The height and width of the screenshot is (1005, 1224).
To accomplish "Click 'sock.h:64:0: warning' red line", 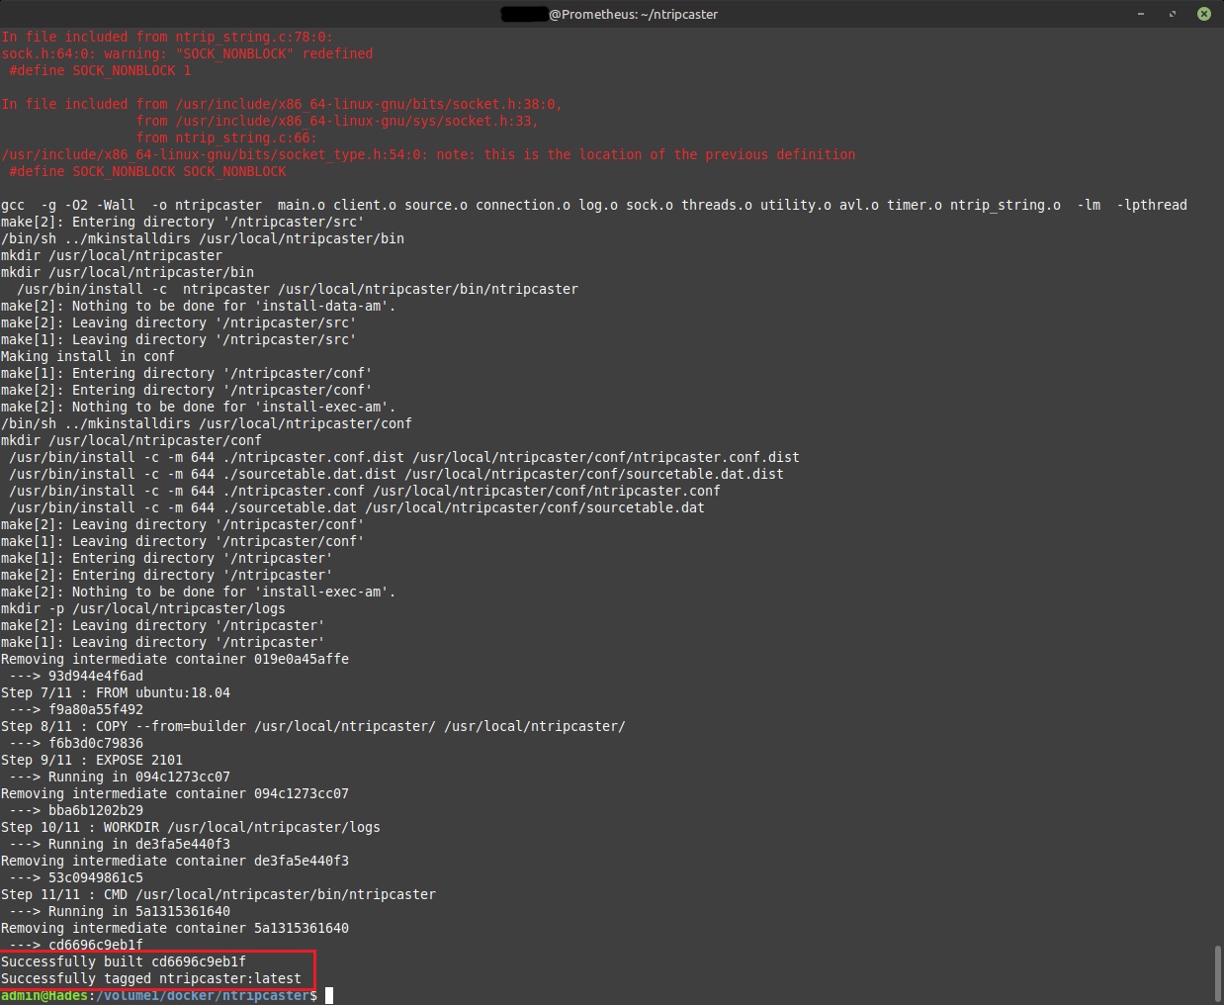I will point(187,53).
